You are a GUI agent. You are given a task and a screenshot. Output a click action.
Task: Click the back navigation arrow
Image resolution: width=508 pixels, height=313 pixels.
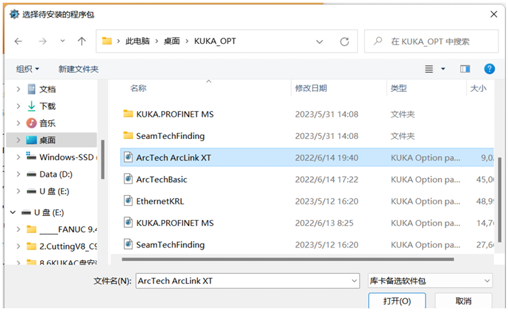(18, 41)
